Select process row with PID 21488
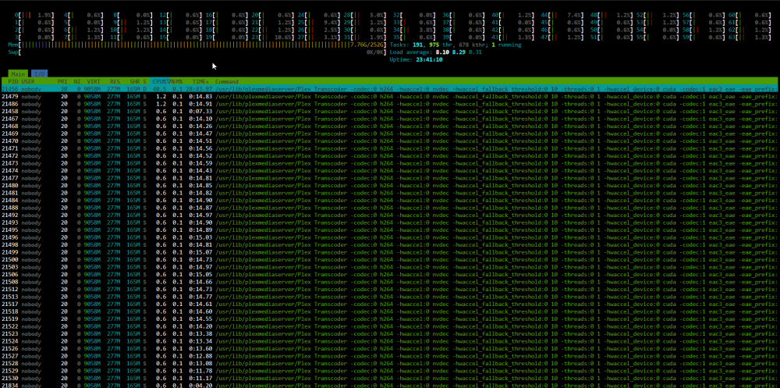 [390, 207]
